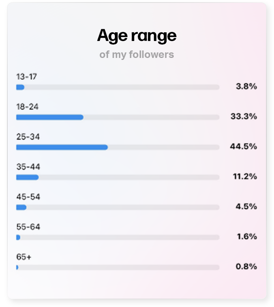Click the 1.6% percentage value
This screenshot has width=274, height=307.
point(247,236)
